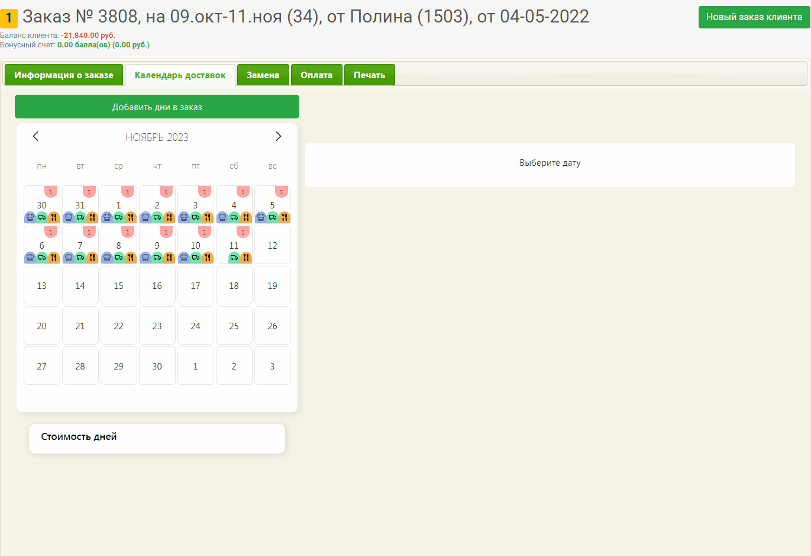
Task: Switch to the Замена tab
Action: (x=263, y=75)
